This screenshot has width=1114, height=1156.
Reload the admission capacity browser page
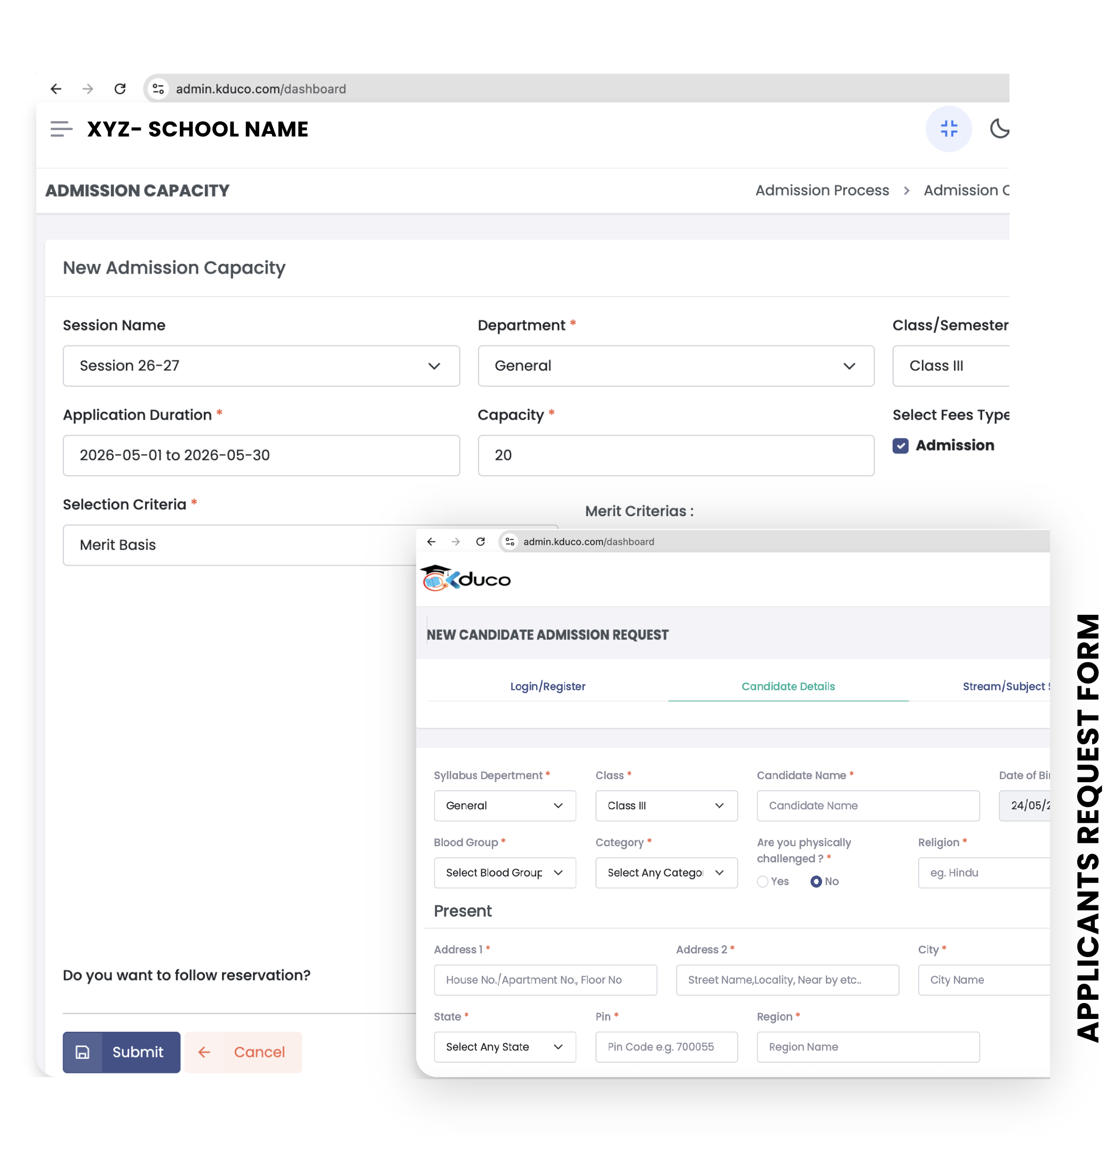point(120,89)
